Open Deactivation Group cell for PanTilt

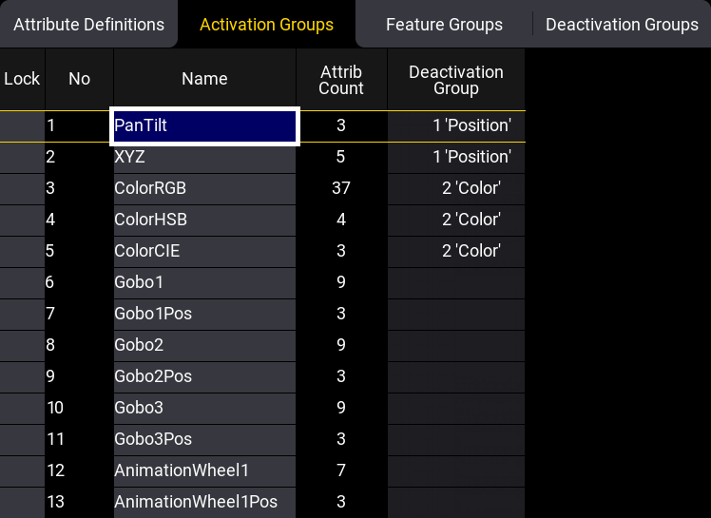tap(455, 125)
